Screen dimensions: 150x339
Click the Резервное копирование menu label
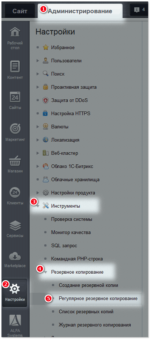pos(77,272)
